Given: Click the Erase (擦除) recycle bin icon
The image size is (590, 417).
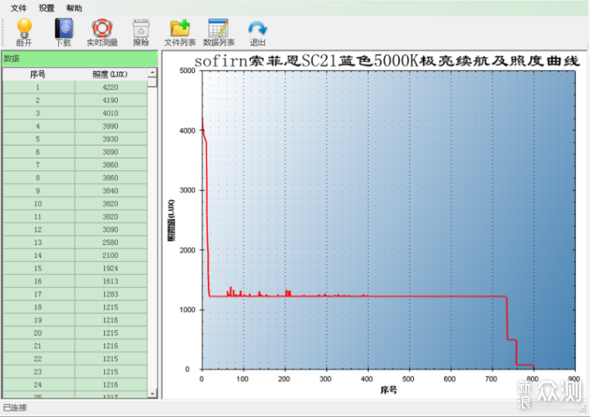Looking at the screenshot, I should click(141, 28).
